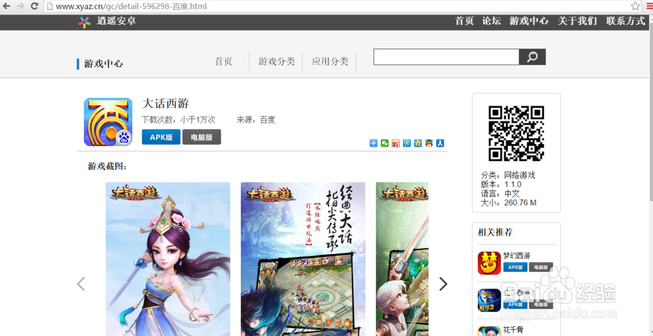
Task: Go to 首页 tab beside 游戏分类
Action: click(223, 61)
